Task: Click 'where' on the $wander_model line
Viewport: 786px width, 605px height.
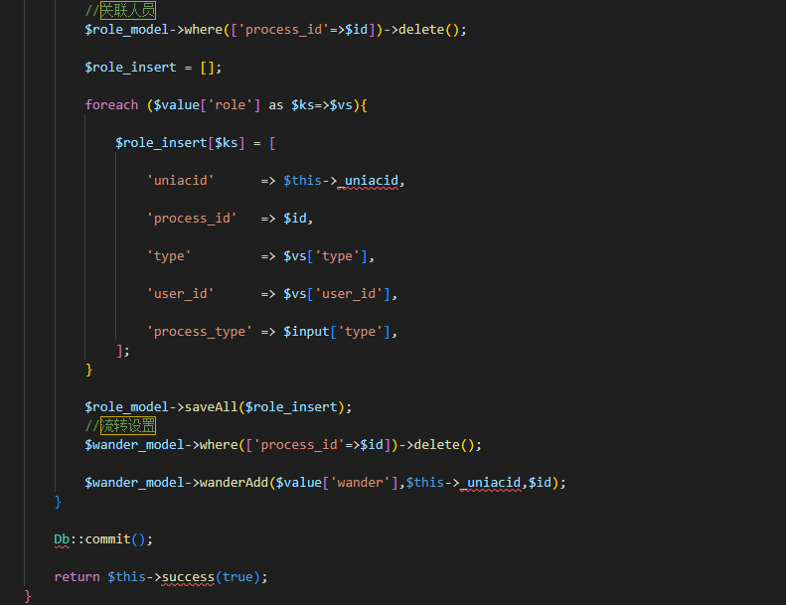Action: (219, 445)
